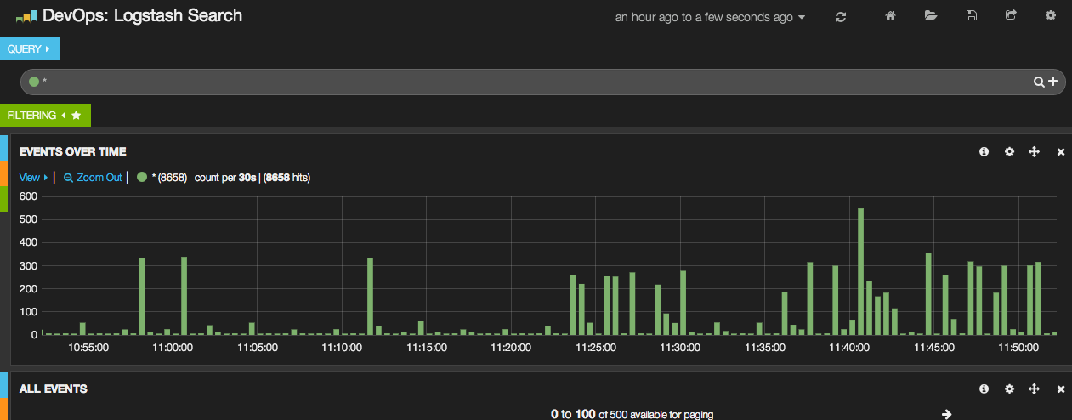The image size is (1072, 420).
Task: Remove the Events Over Time panel
Action: pyautogui.click(x=1061, y=151)
